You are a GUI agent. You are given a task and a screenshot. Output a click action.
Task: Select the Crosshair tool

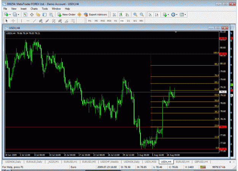coord(13,21)
